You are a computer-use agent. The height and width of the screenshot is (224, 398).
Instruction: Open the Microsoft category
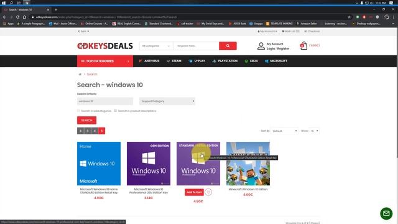[276, 61]
